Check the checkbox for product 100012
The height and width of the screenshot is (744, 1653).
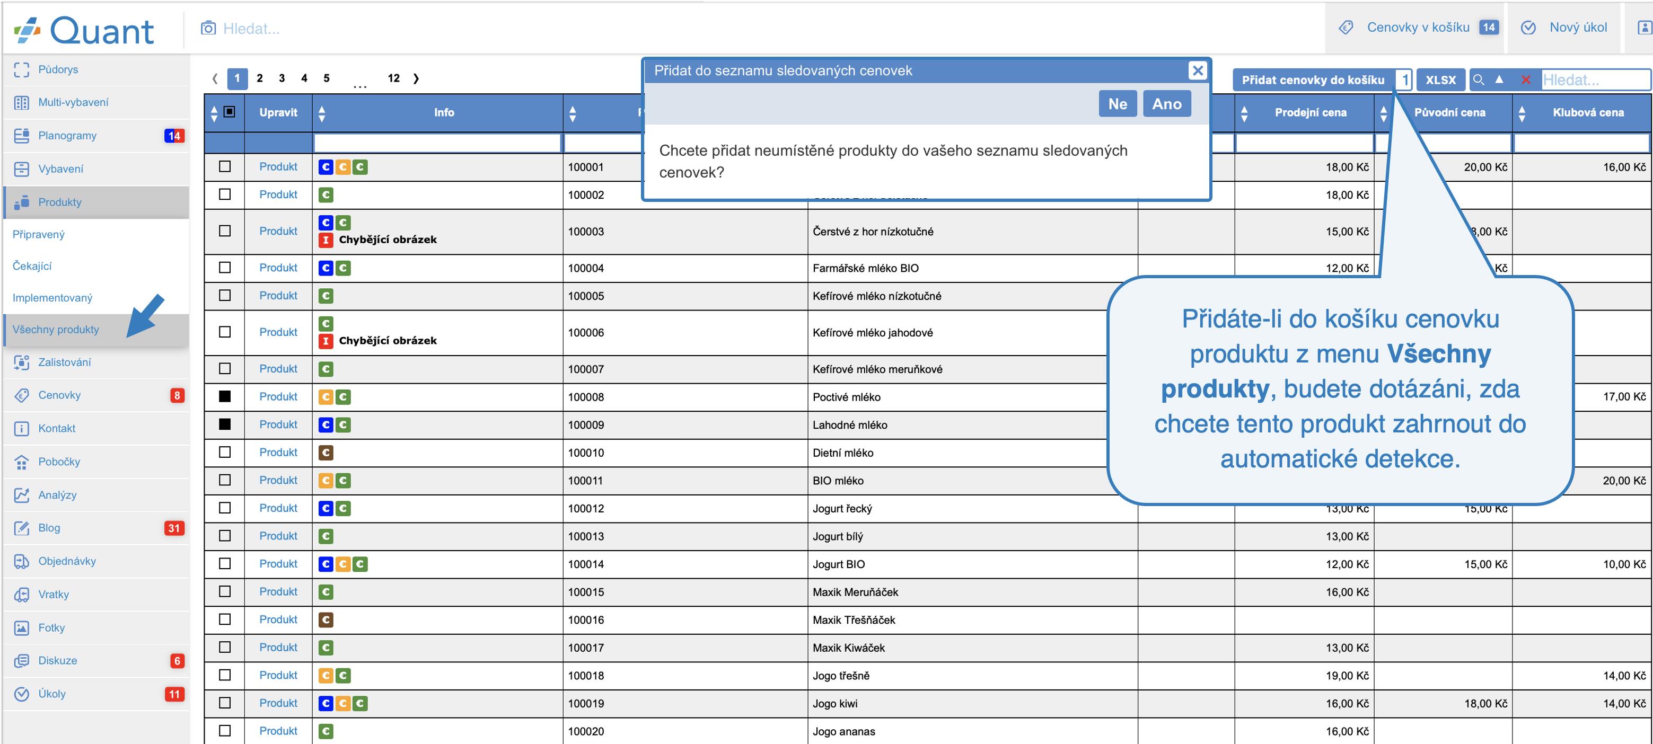pyautogui.click(x=225, y=507)
